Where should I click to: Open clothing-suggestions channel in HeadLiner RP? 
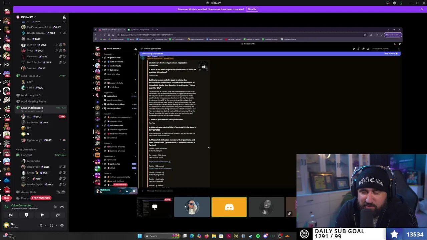click(x=115, y=104)
